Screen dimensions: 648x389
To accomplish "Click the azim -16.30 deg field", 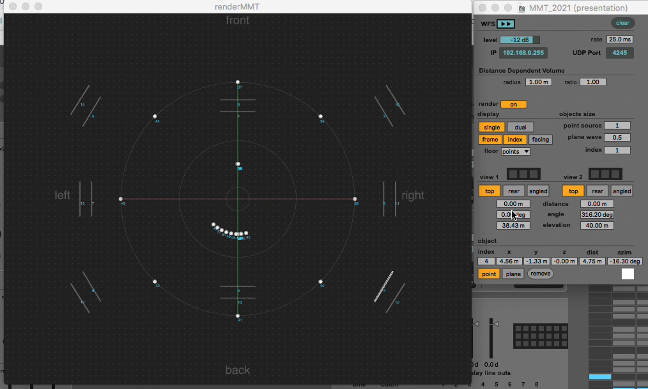I will pos(625,261).
